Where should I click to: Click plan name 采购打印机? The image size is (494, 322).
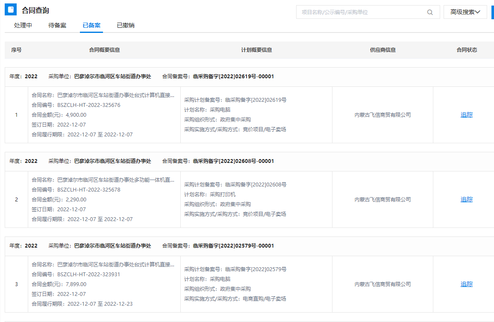click(x=223, y=194)
